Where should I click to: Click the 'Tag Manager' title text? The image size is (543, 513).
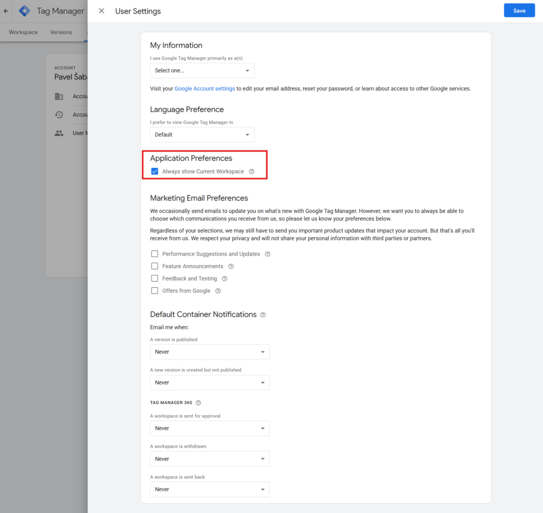[60, 11]
